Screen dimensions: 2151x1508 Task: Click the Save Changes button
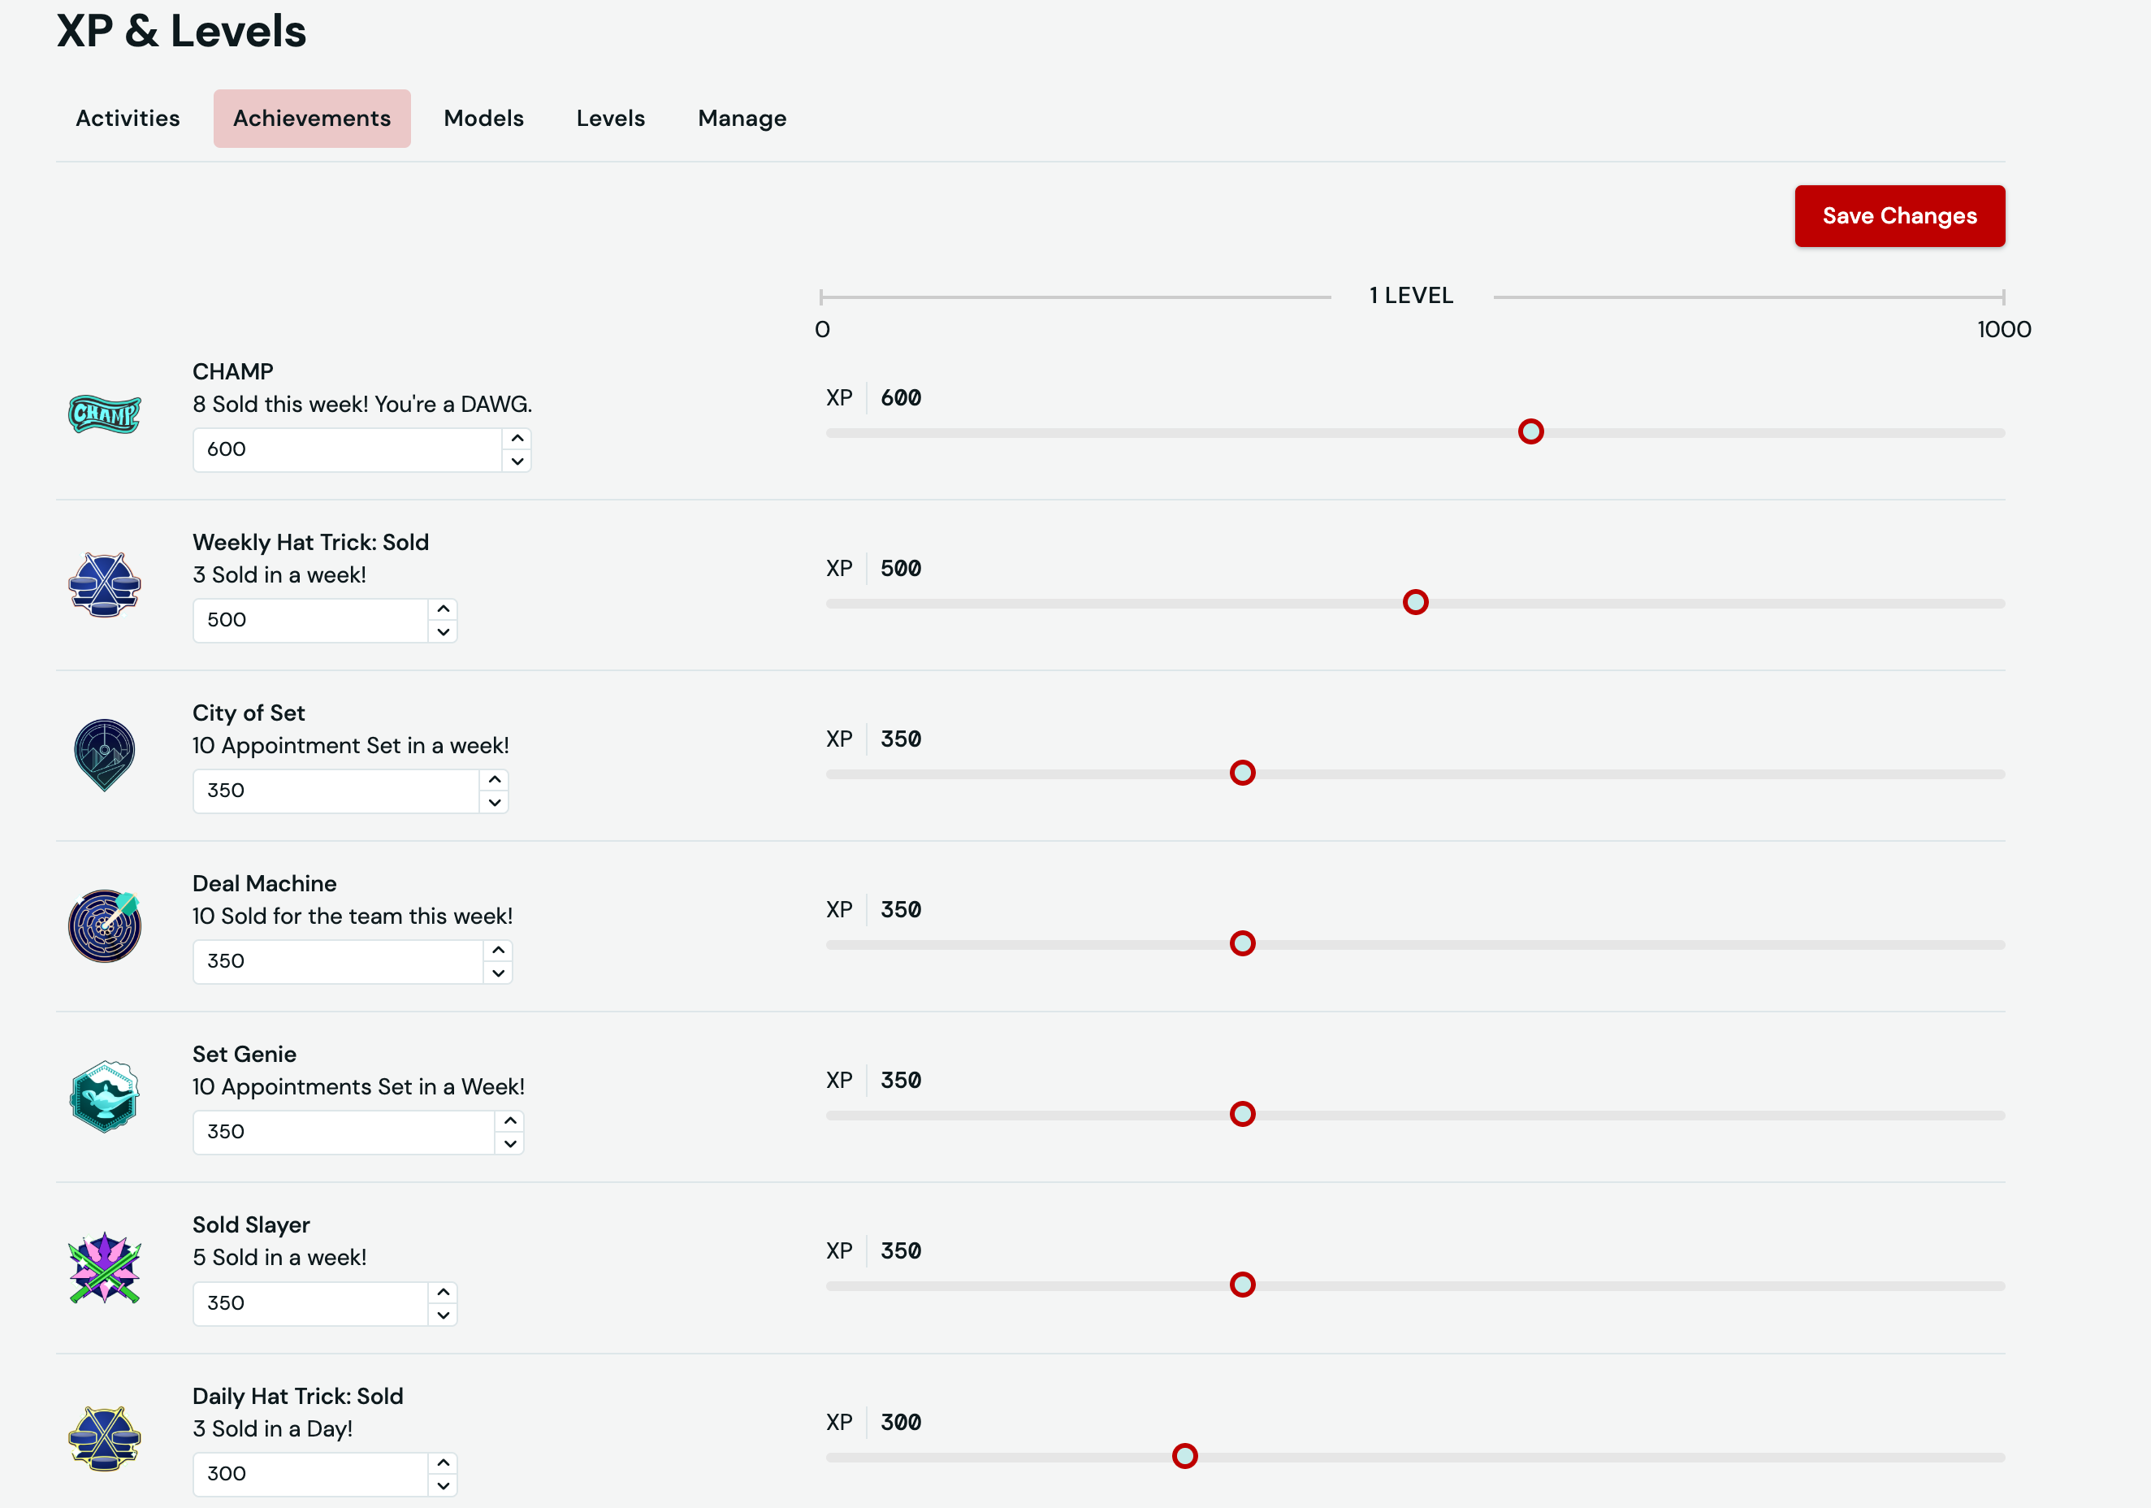pyautogui.click(x=1899, y=215)
